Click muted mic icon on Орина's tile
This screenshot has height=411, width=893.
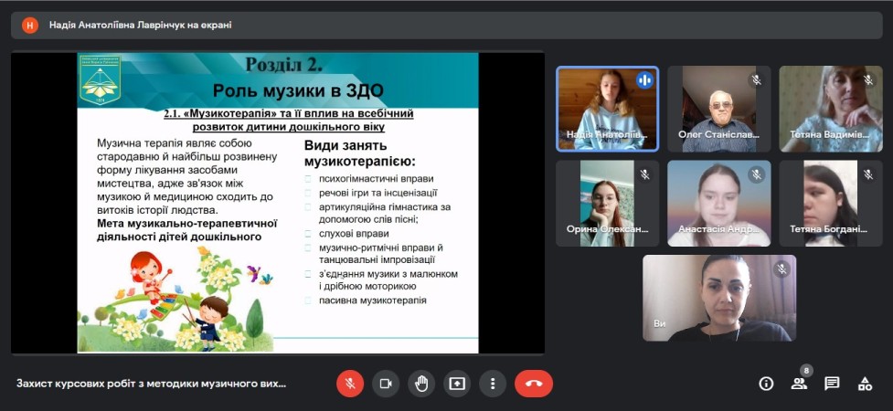tap(644, 174)
